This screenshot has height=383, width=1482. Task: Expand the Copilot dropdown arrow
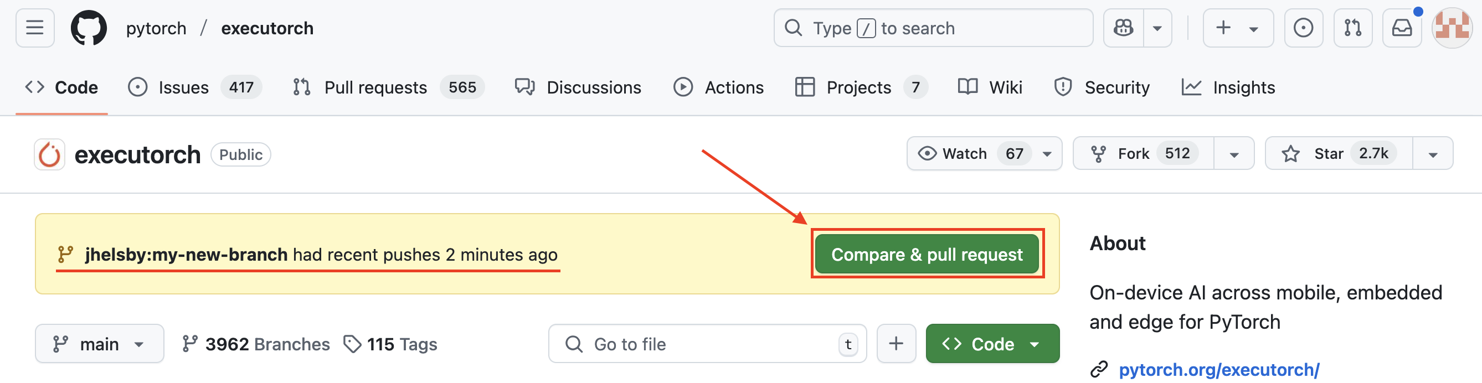click(1157, 28)
